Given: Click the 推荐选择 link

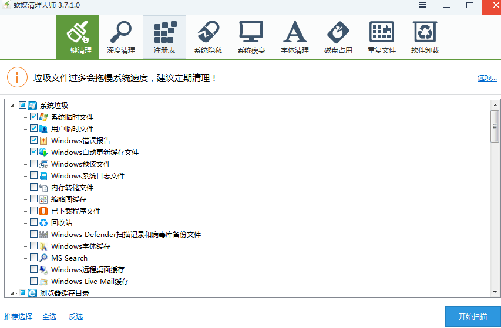Looking at the screenshot, I should [18, 316].
